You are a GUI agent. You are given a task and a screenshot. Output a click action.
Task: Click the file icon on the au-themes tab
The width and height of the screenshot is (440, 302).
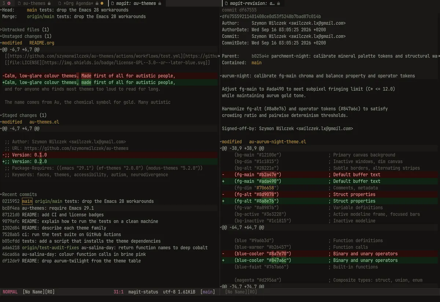[19, 3]
